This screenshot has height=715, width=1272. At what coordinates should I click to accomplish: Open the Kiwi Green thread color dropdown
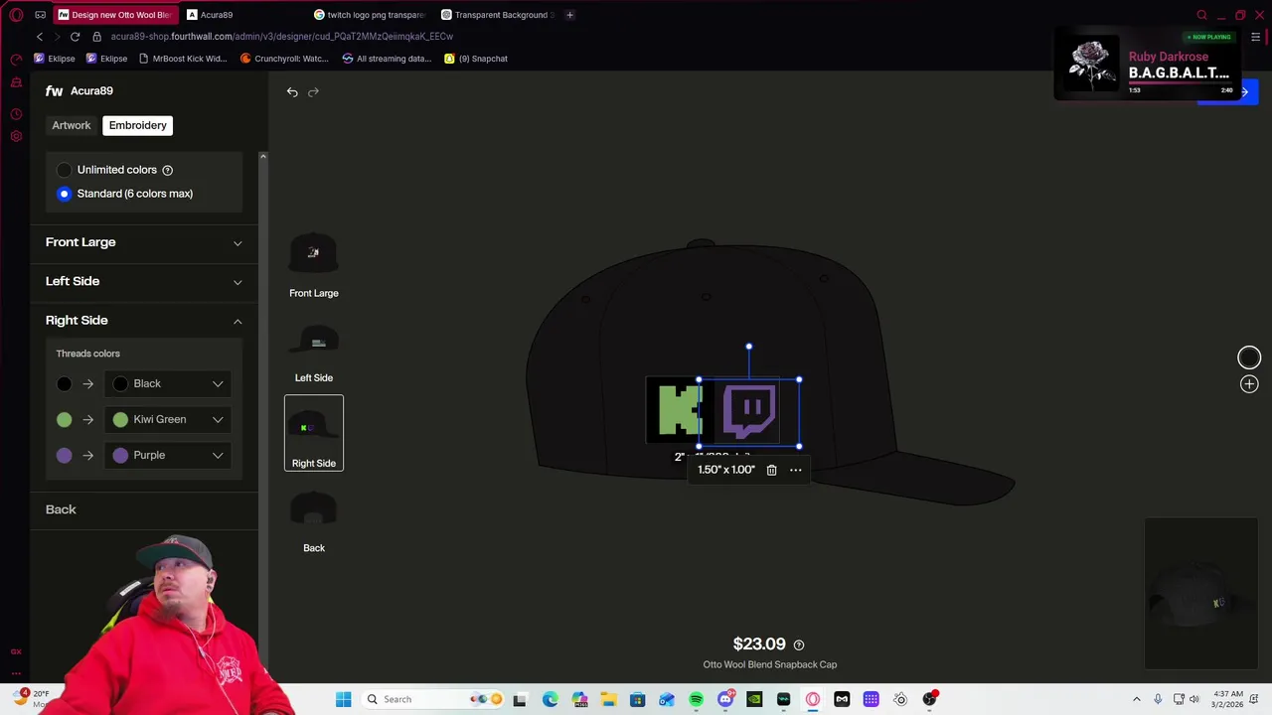169,419
